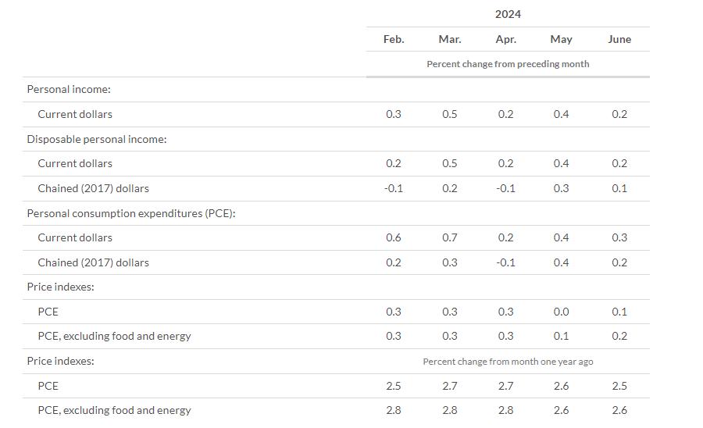
Task: Click "Personal consumption expenditures (PCE):" label
Action: coord(130,213)
